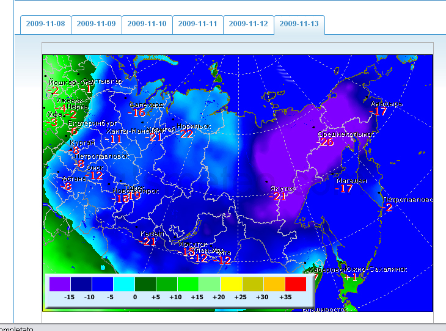
Task: Select the 2009-11-10 forecast tab
Action: pos(147,24)
